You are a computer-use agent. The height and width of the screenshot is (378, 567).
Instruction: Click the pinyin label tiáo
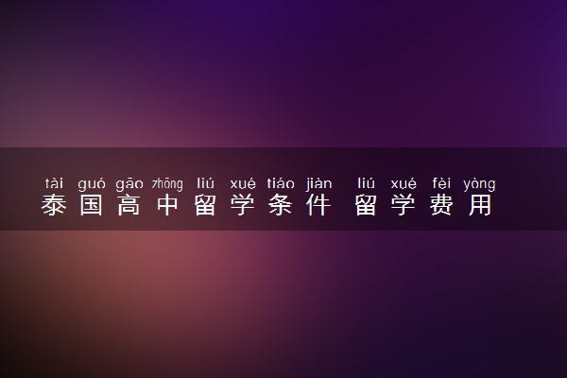click(x=281, y=183)
